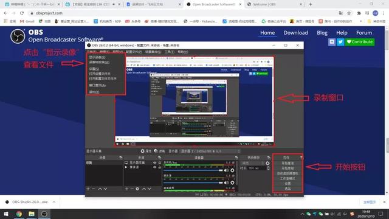Switch to the Welcome | OBS browser tab
389x219 pixels.
275,4
